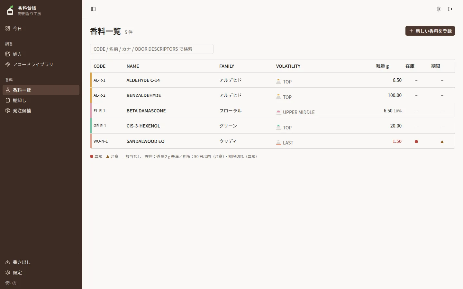Sort by the FAMILY column header
This screenshot has width=463, height=289.
(227, 66)
